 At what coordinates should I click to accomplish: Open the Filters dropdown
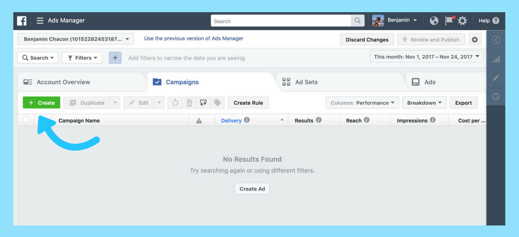point(82,58)
